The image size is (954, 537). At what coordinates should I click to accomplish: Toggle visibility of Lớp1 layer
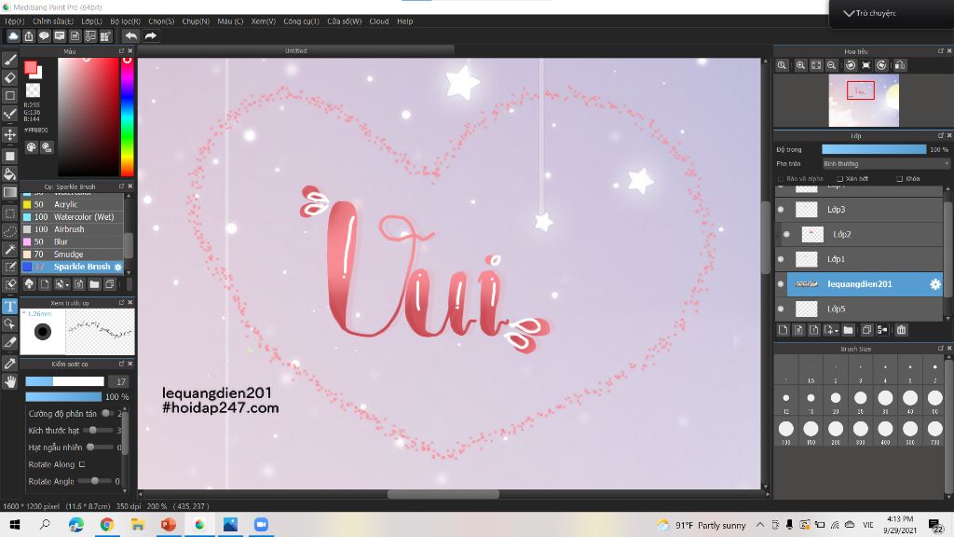click(782, 259)
